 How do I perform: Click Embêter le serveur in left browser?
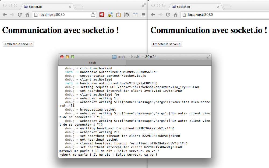[x=18, y=44]
